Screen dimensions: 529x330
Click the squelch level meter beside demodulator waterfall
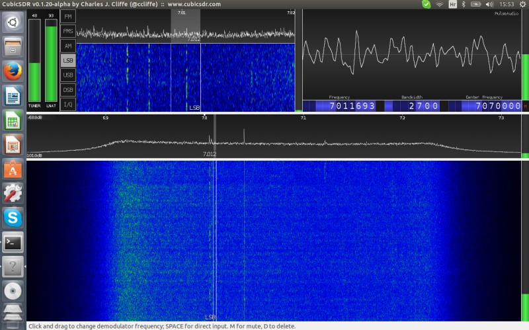pyautogui.click(x=299, y=60)
